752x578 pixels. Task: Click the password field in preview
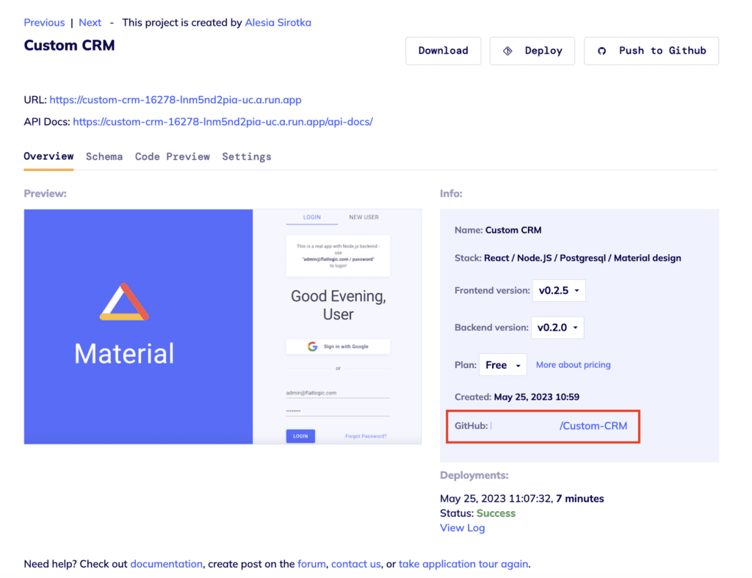tap(338, 411)
